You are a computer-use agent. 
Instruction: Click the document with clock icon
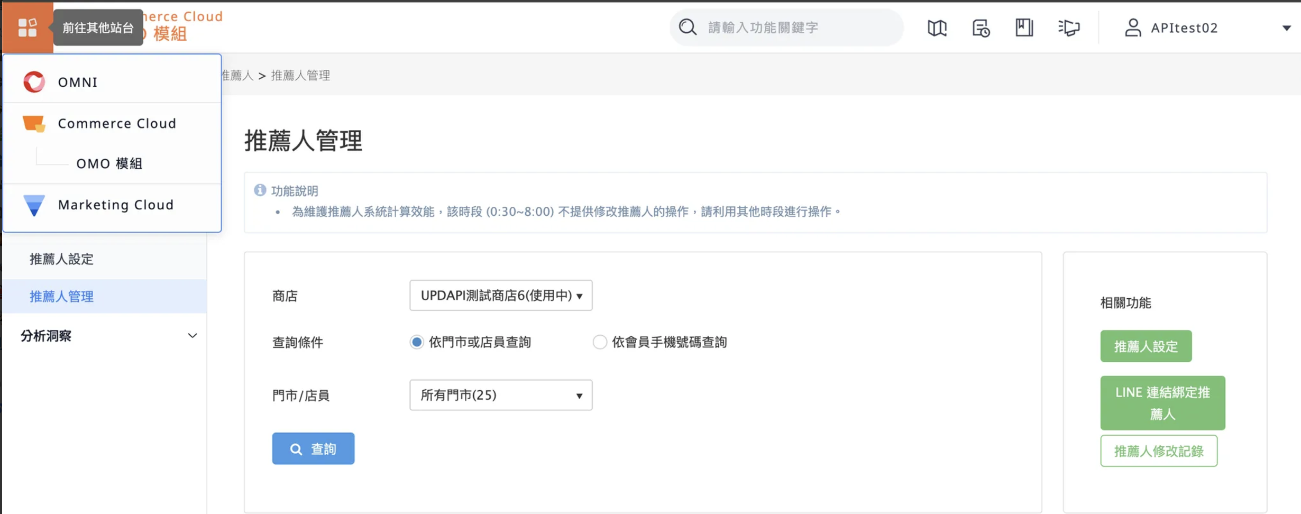pos(981,27)
